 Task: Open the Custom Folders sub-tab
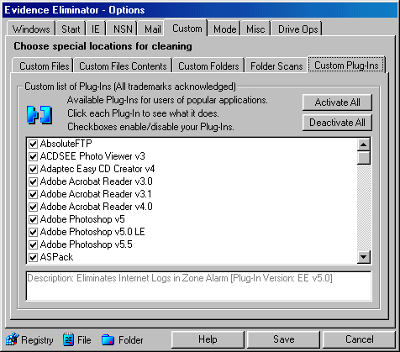point(208,66)
